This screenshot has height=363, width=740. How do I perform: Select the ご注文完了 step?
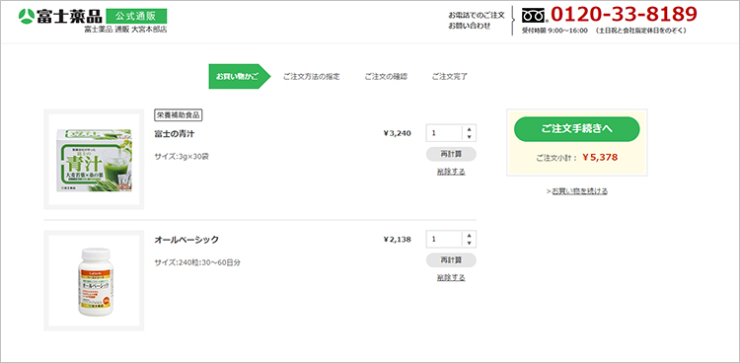pyautogui.click(x=450, y=77)
